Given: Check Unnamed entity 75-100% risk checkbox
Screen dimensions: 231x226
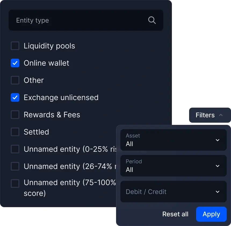Looking at the screenshot, I should [15, 183].
